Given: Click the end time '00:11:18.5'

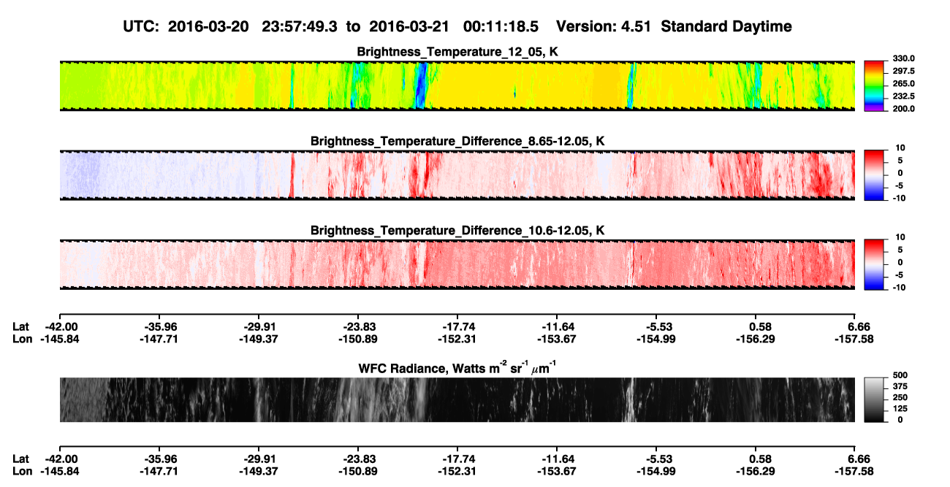Looking at the screenshot, I should point(501,26).
